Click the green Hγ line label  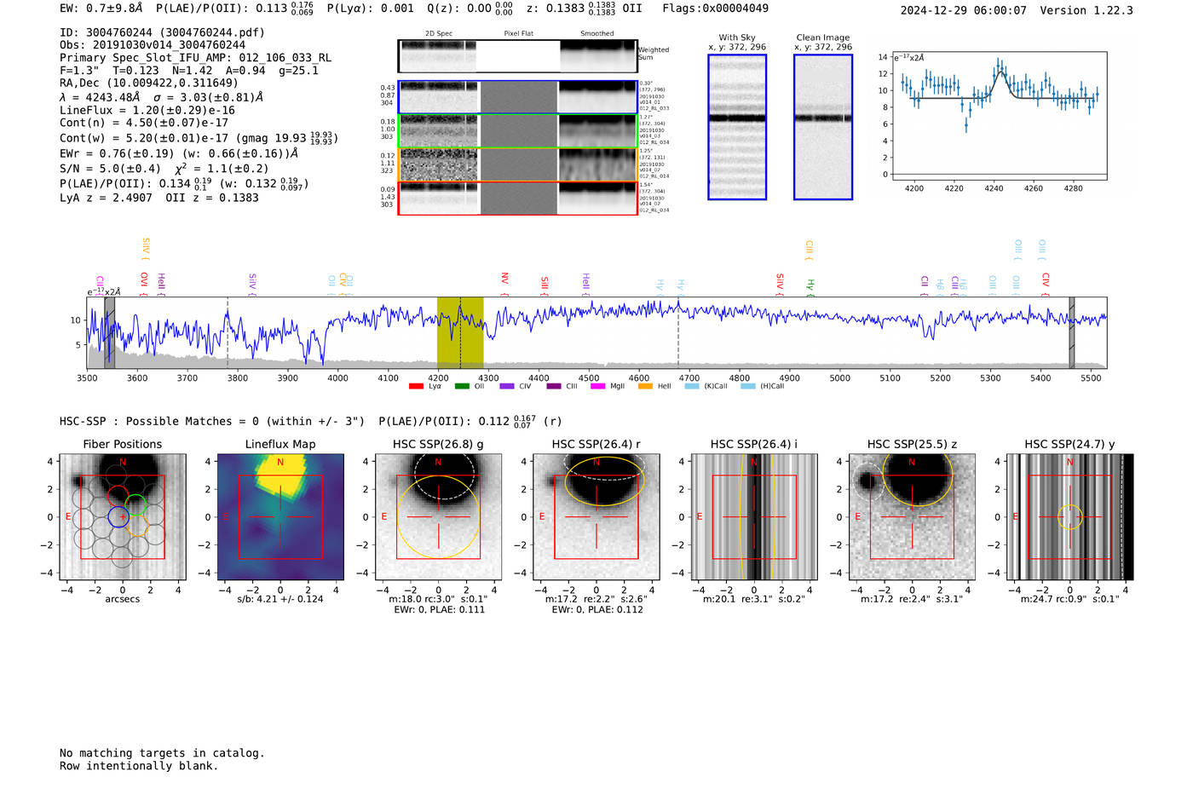[x=810, y=286]
